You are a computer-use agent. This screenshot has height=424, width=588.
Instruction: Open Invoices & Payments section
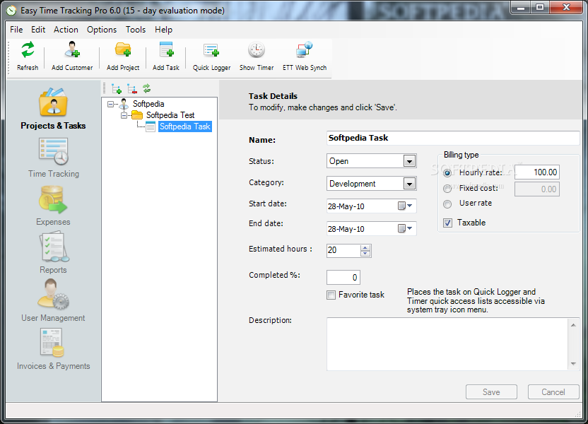point(53,349)
